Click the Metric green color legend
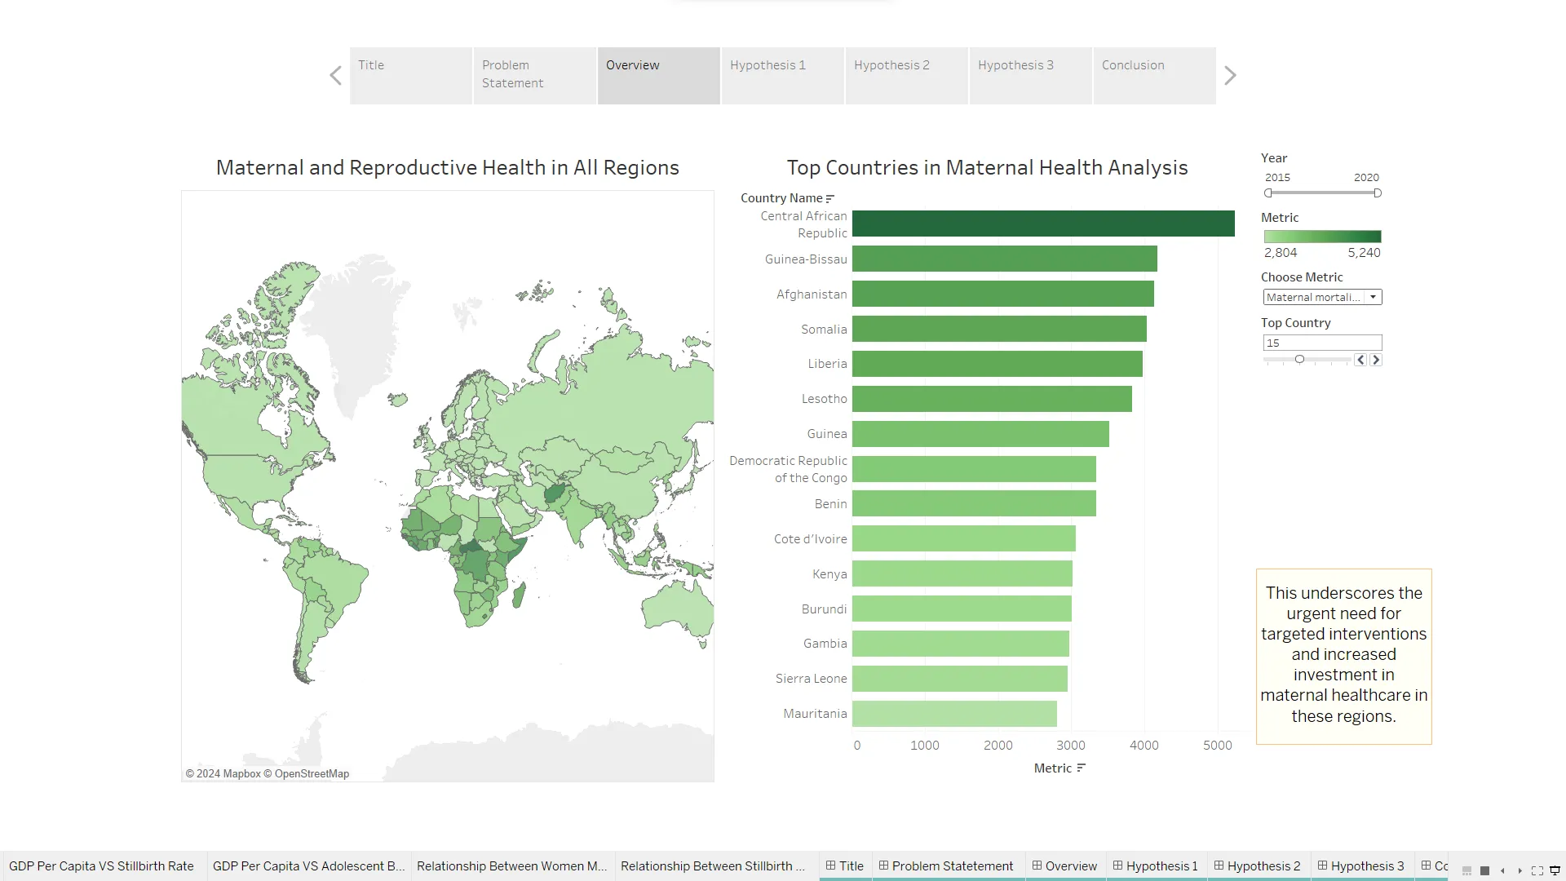The width and height of the screenshot is (1566, 881). 1322,237
